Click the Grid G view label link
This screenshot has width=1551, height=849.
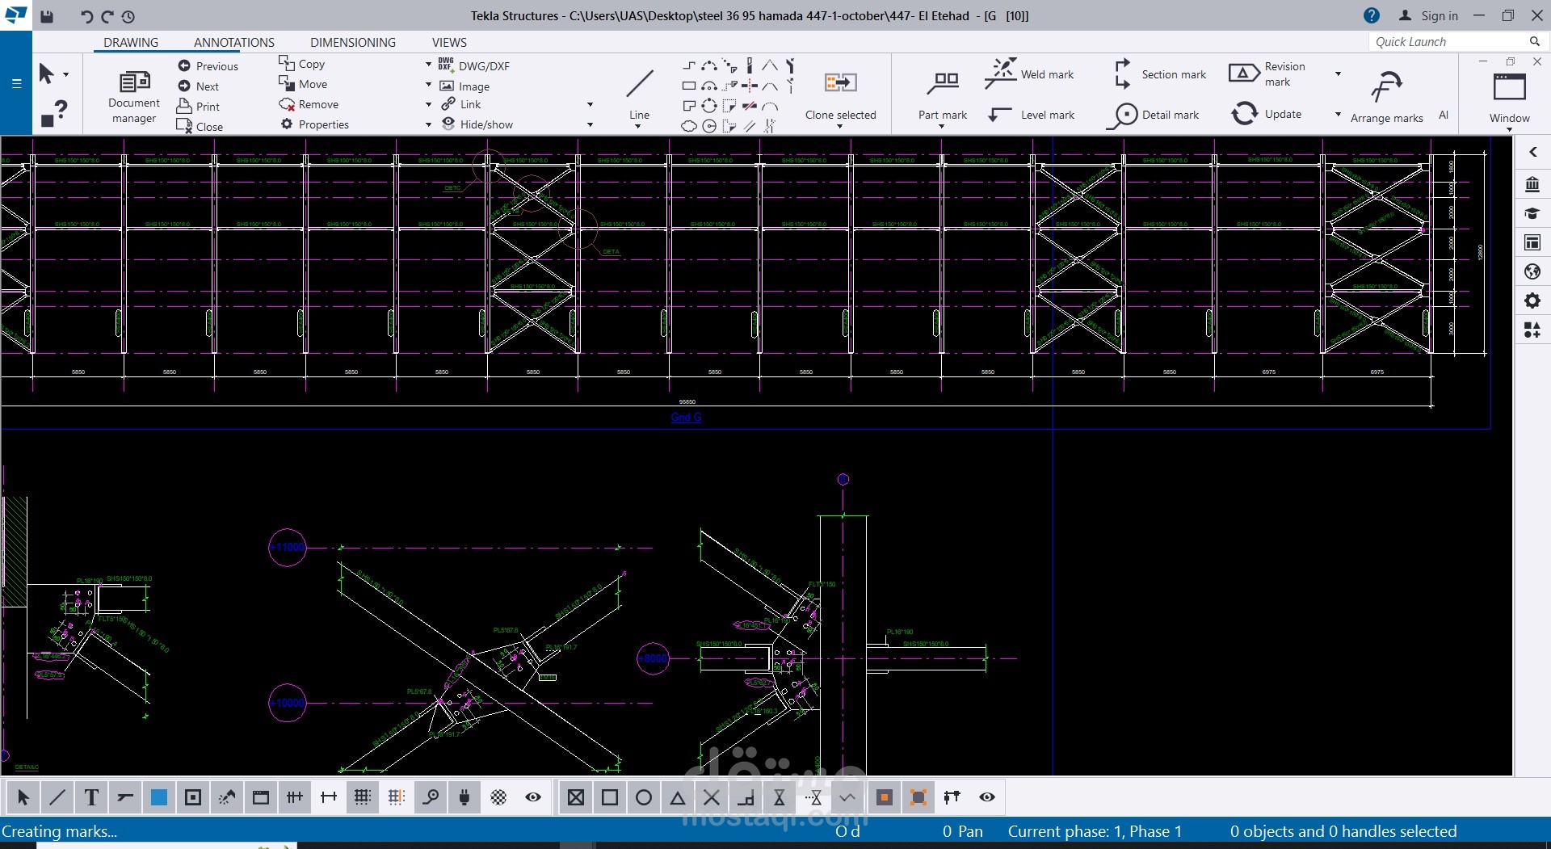[686, 418]
